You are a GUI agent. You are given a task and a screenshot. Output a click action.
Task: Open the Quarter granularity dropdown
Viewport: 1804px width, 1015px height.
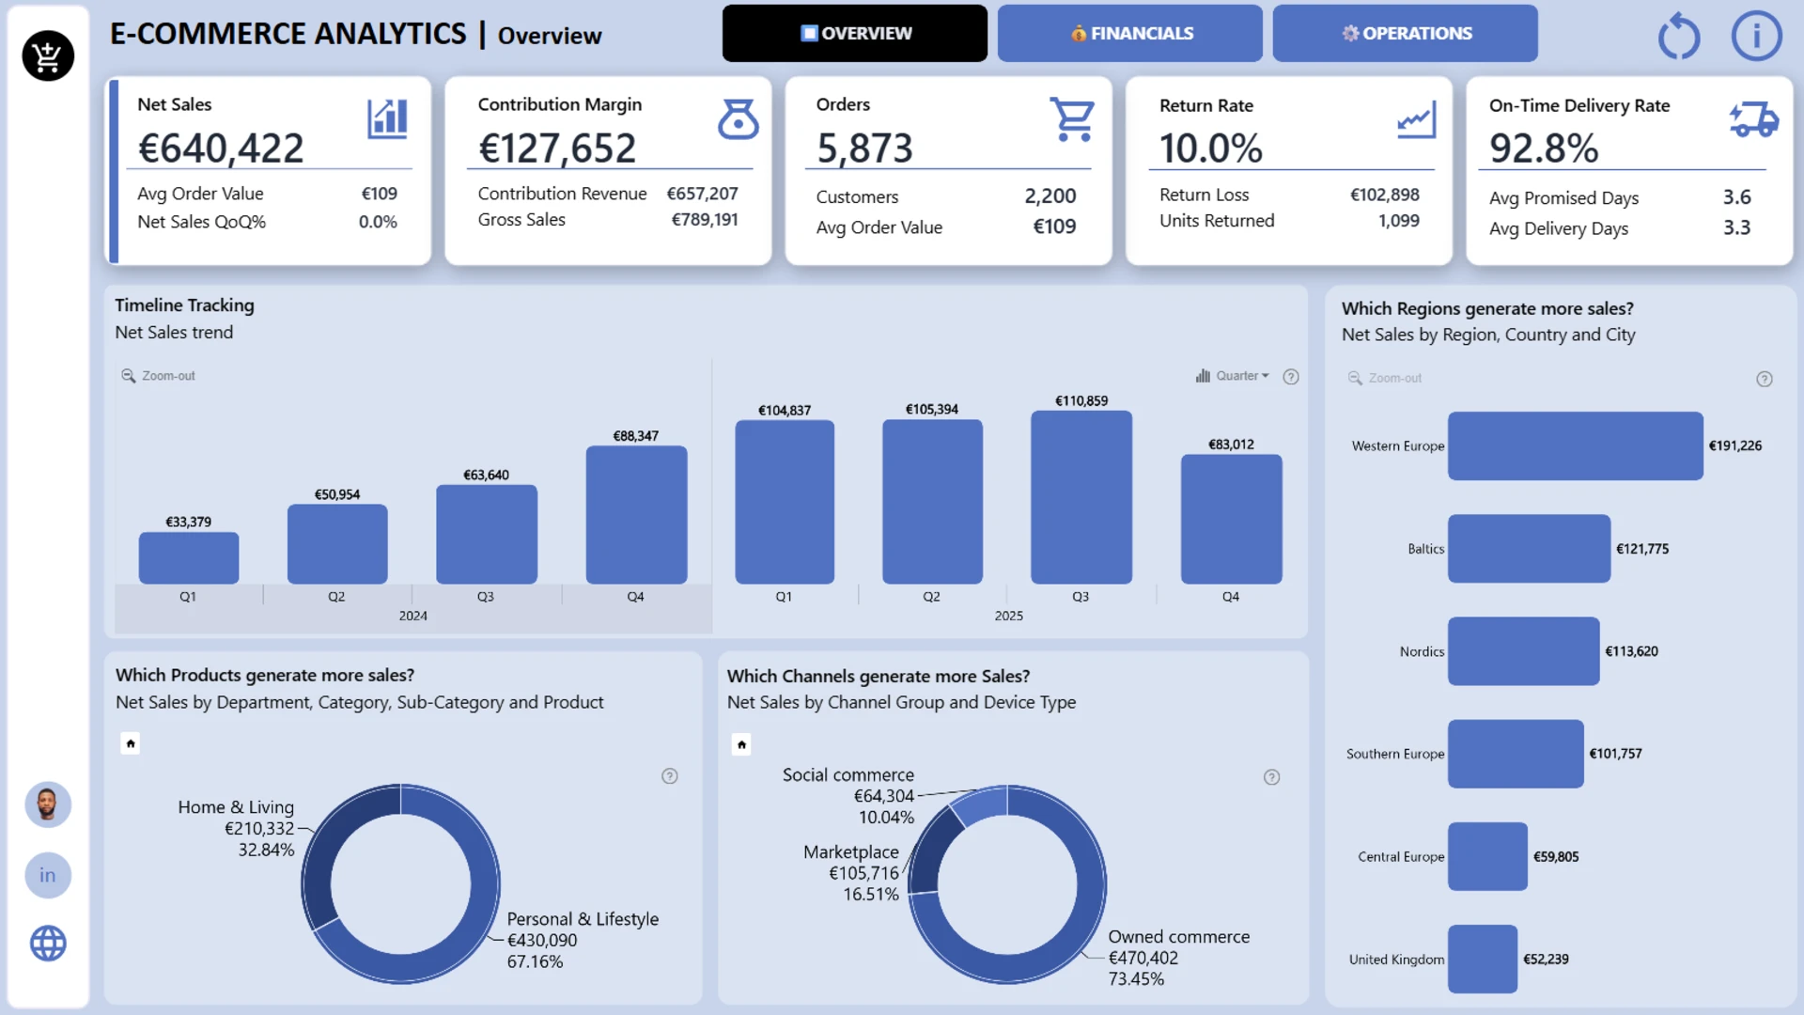(1232, 376)
